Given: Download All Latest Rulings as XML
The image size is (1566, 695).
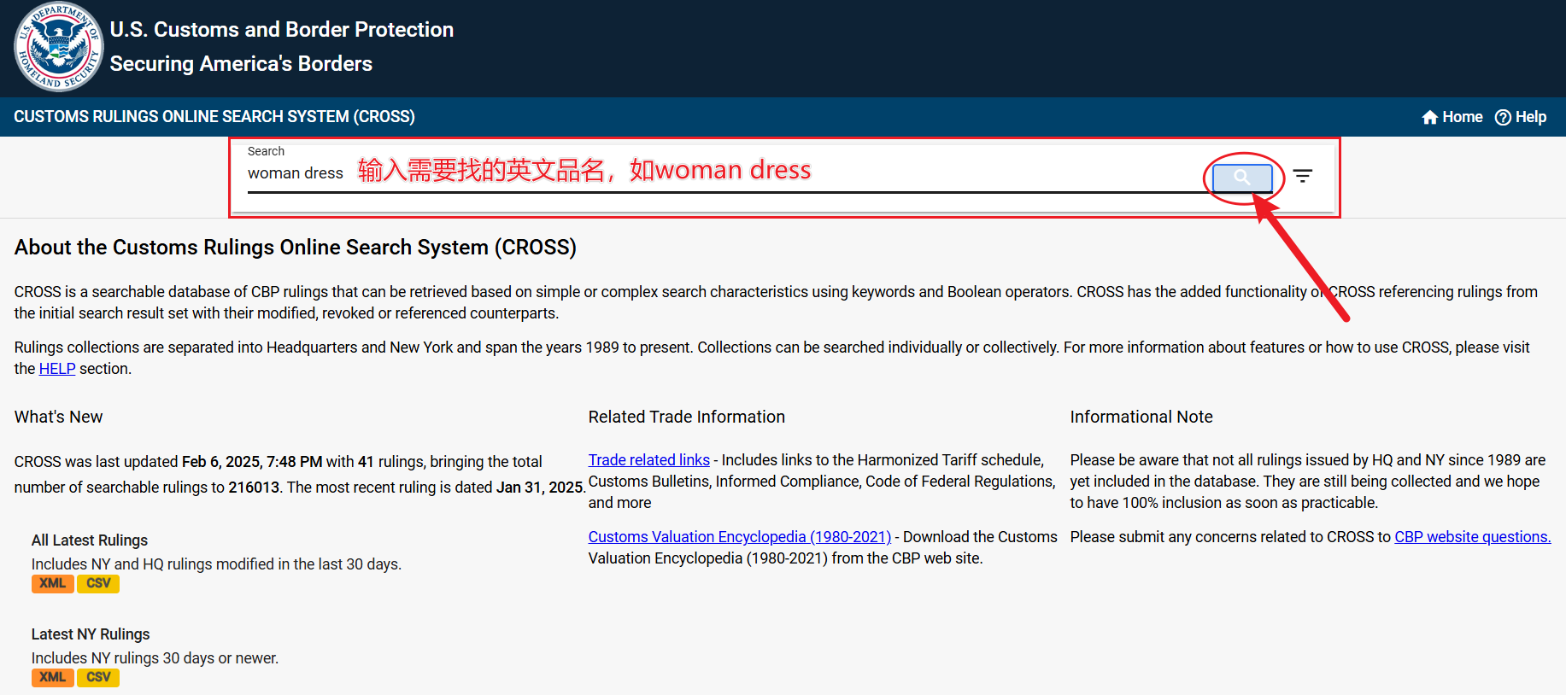Looking at the screenshot, I should tap(53, 583).
